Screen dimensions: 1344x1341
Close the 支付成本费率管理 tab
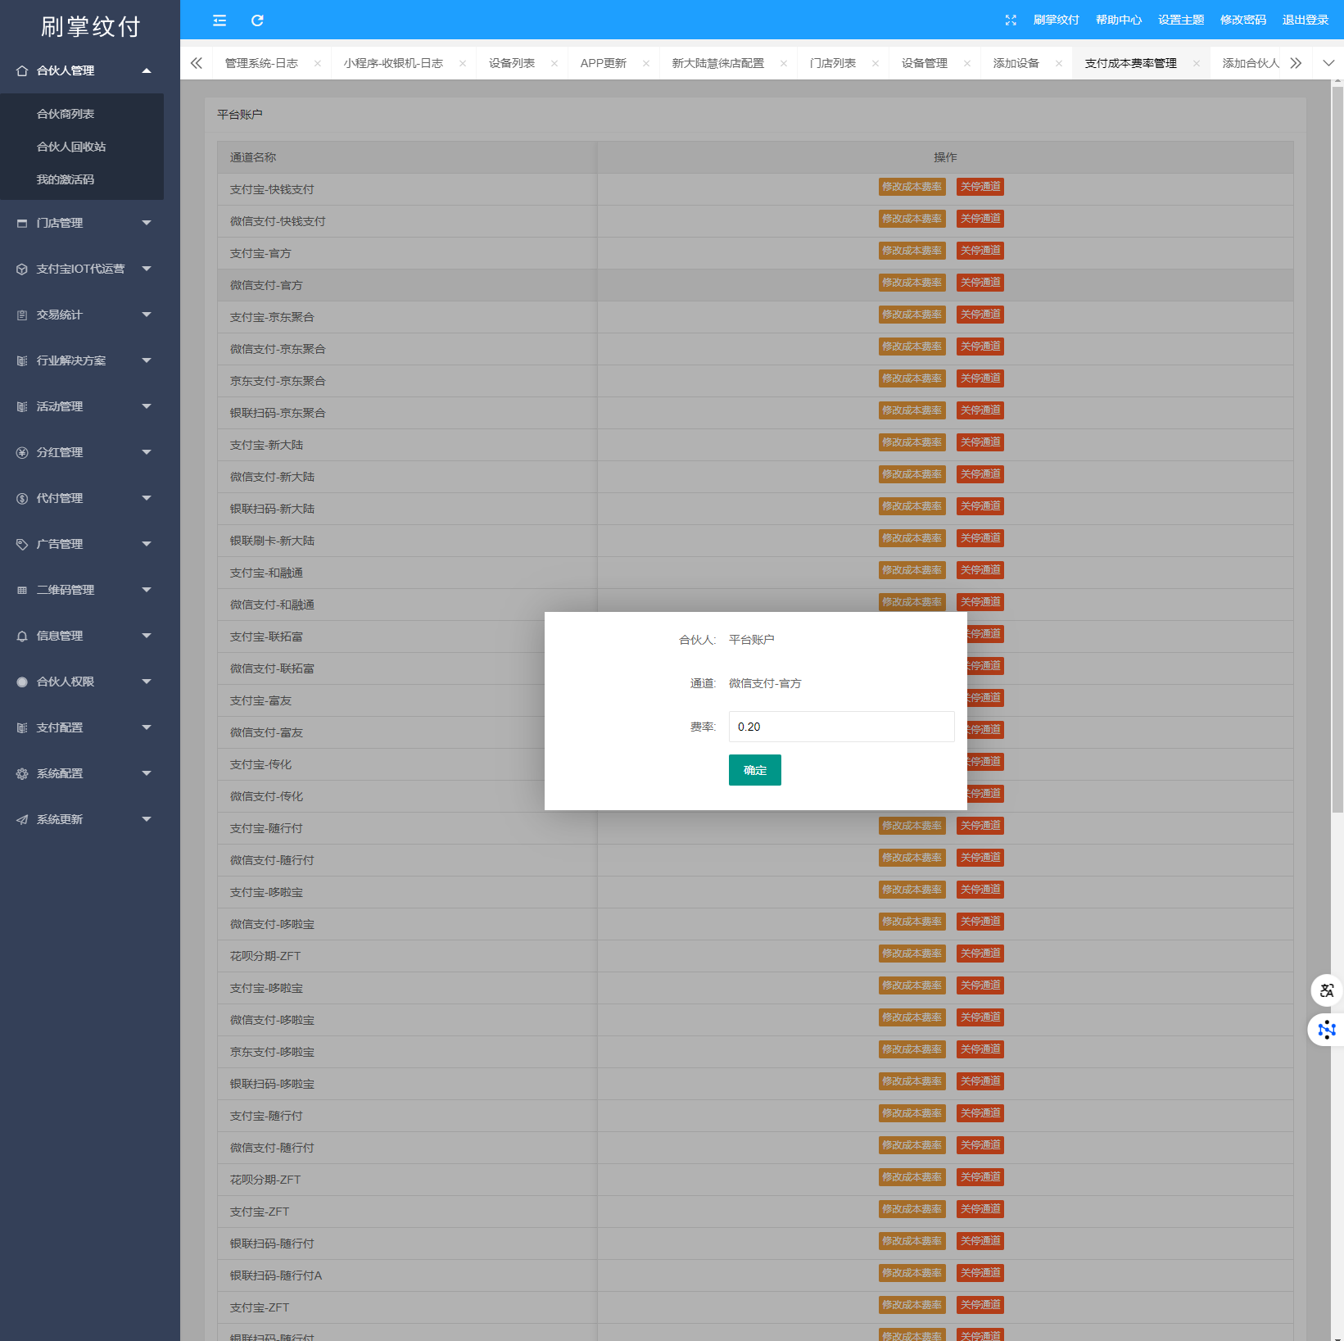pyautogui.click(x=1197, y=64)
